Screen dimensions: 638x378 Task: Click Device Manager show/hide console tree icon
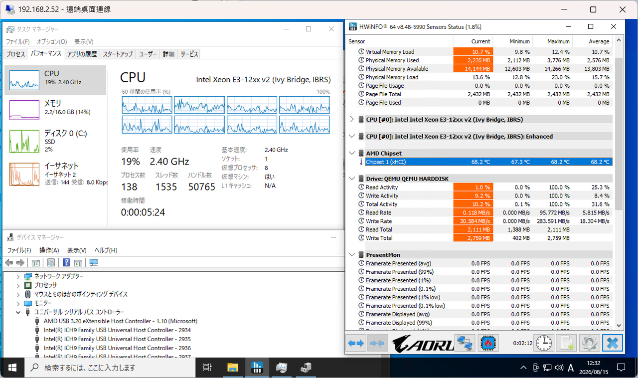[x=36, y=263]
